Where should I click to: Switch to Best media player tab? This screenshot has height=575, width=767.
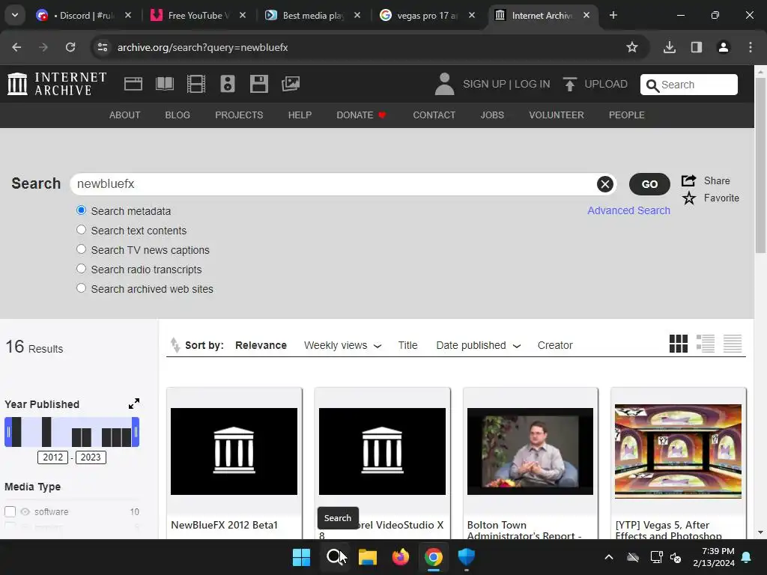(x=313, y=15)
